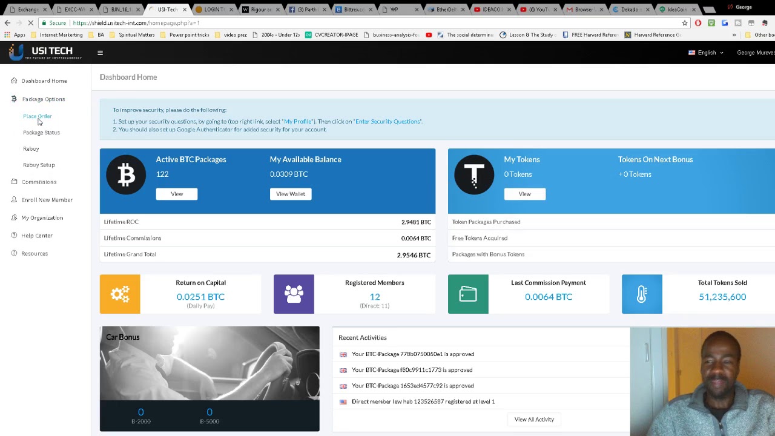Click the 12 Registered Members value
Image resolution: width=775 pixels, height=436 pixels.
point(375,297)
